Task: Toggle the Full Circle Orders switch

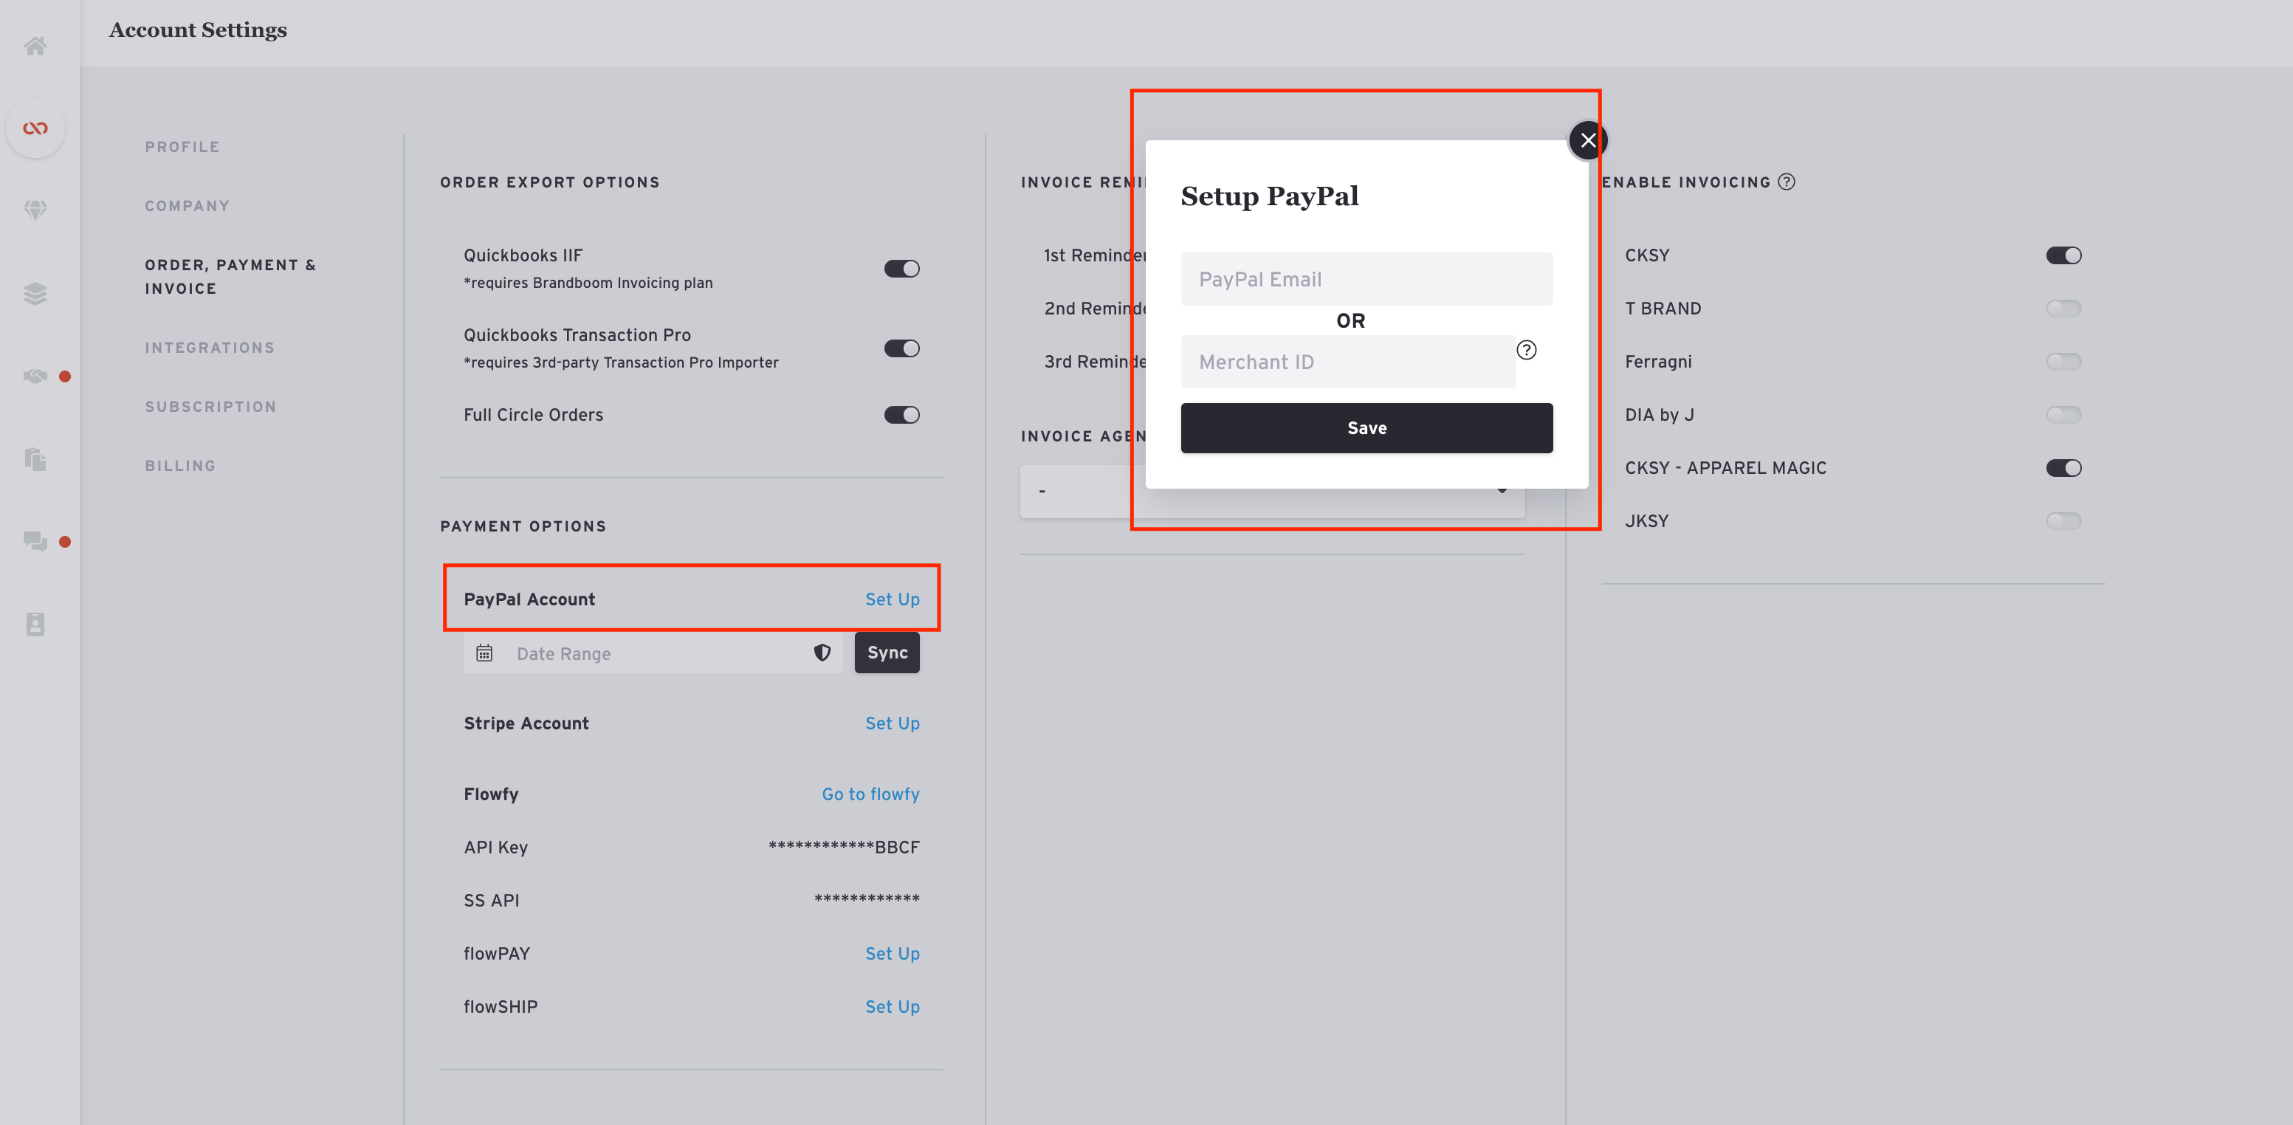Action: tap(901, 415)
